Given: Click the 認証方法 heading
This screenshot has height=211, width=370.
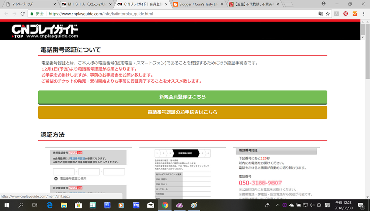Looking at the screenshot, I should pyautogui.click(x=52, y=135).
